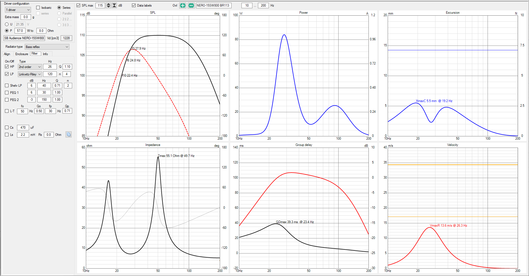This screenshot has width=529, height=276.
Task: Click the VmaxR 13.6 m/s velocity label
Action: click(448, 226)
